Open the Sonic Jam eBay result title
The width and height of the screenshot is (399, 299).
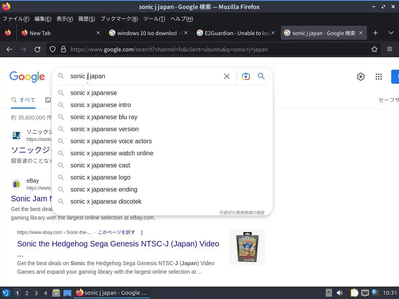click(31, 199)
